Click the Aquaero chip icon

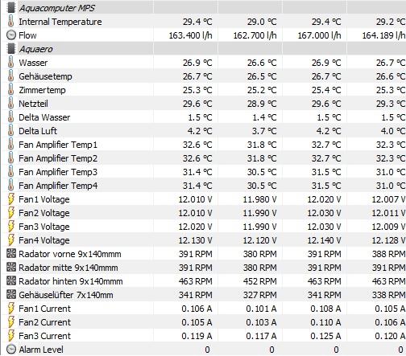pyautogui.click(x=11, y=49)
